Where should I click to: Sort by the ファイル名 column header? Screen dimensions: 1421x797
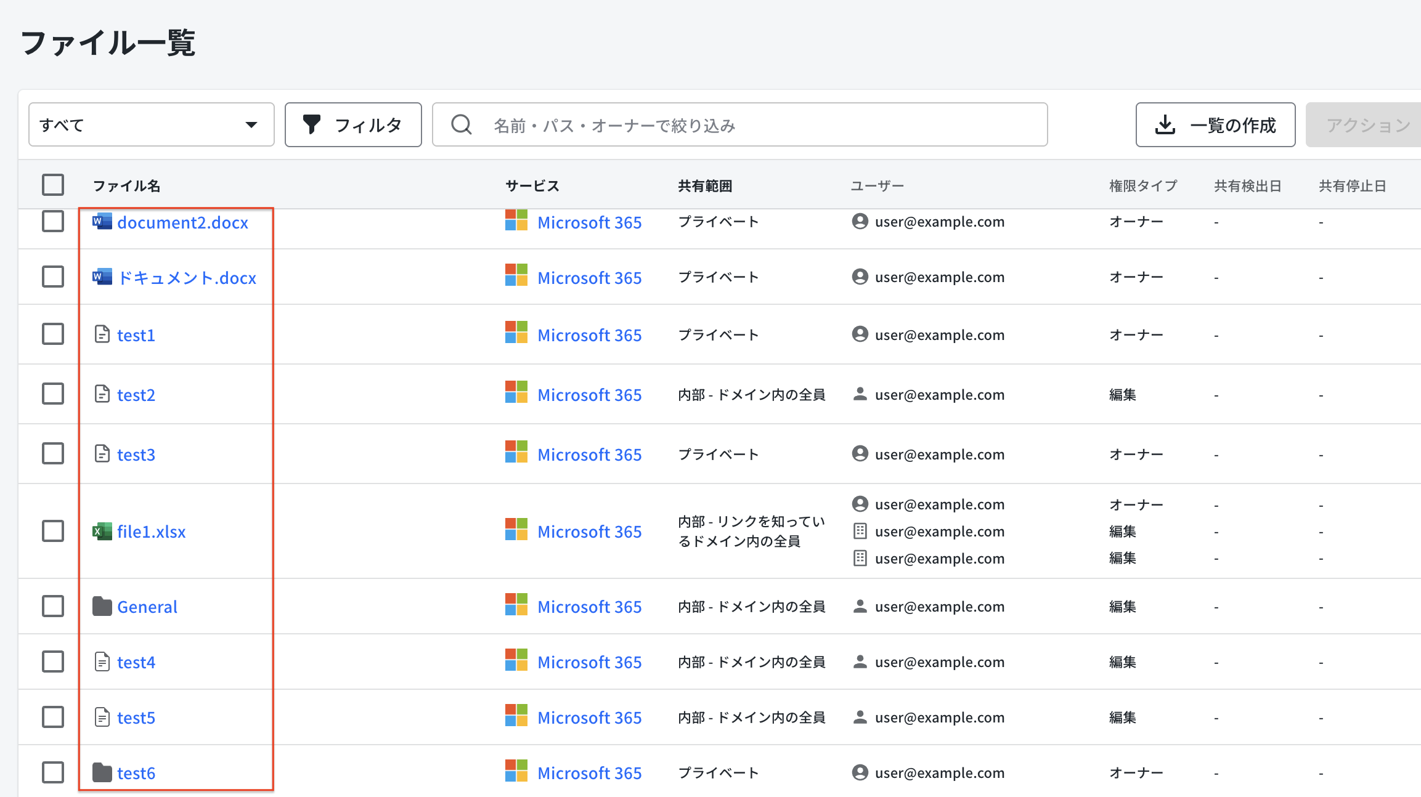coord(126,185)
